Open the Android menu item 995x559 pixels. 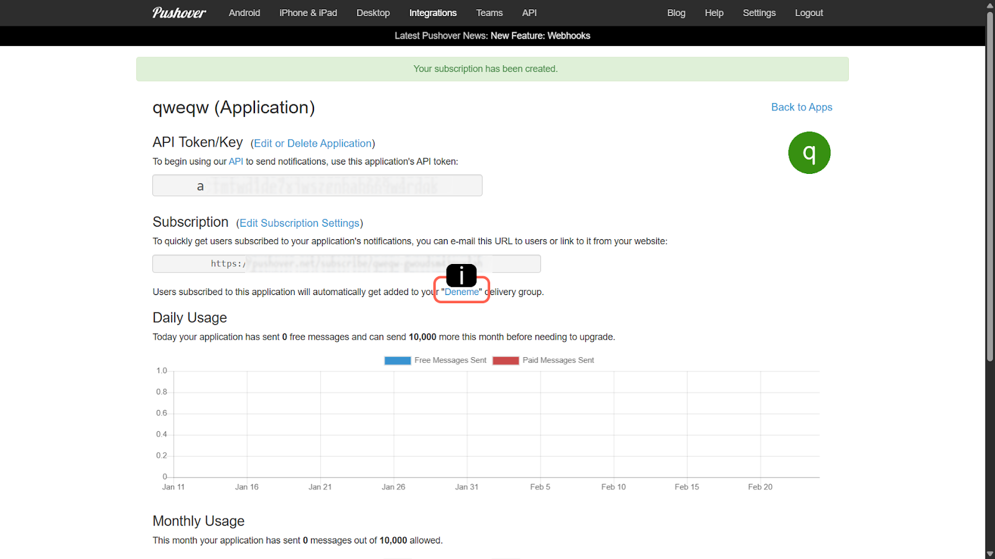point(244,13)
